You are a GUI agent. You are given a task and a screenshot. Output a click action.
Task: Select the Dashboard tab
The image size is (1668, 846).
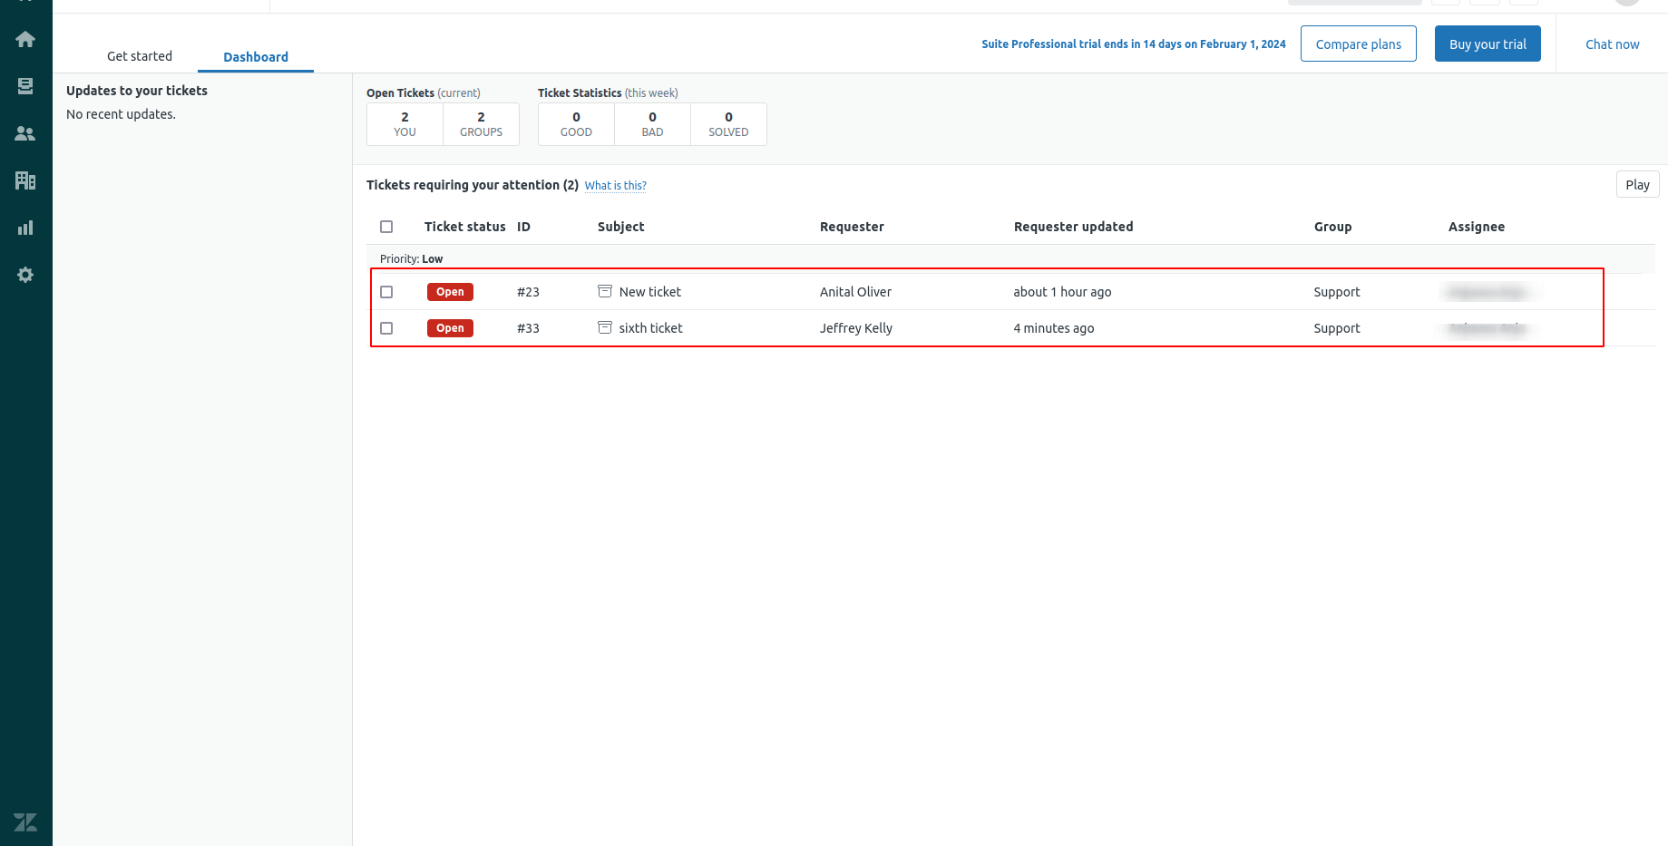(256, 56)
